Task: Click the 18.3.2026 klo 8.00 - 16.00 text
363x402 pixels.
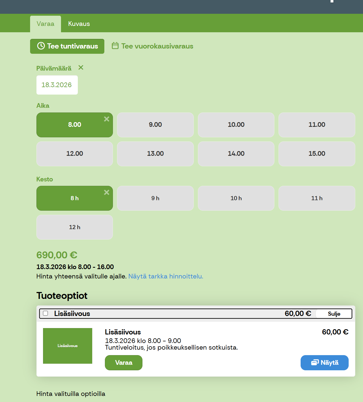Action: (x=75, y=267)
